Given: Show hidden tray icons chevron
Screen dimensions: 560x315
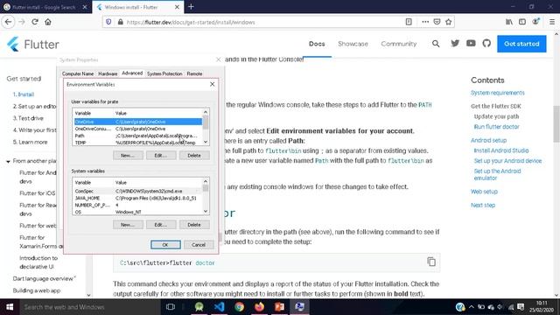Looking at the screenshot, I should [x=472, y=307].
